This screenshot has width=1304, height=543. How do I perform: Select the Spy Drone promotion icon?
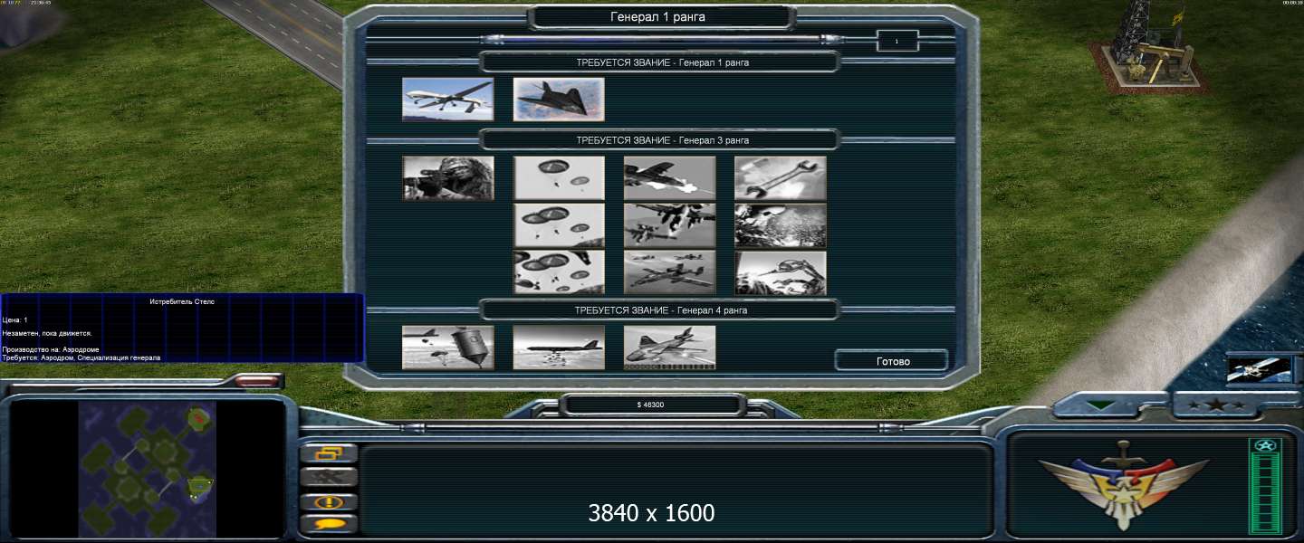447,100
